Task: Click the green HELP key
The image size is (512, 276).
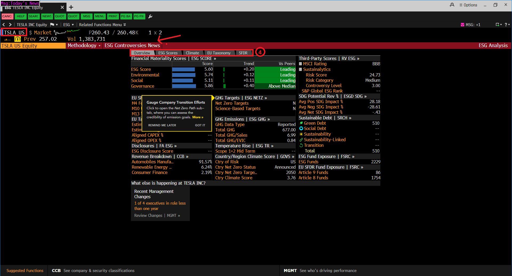Action: point(21,17)
